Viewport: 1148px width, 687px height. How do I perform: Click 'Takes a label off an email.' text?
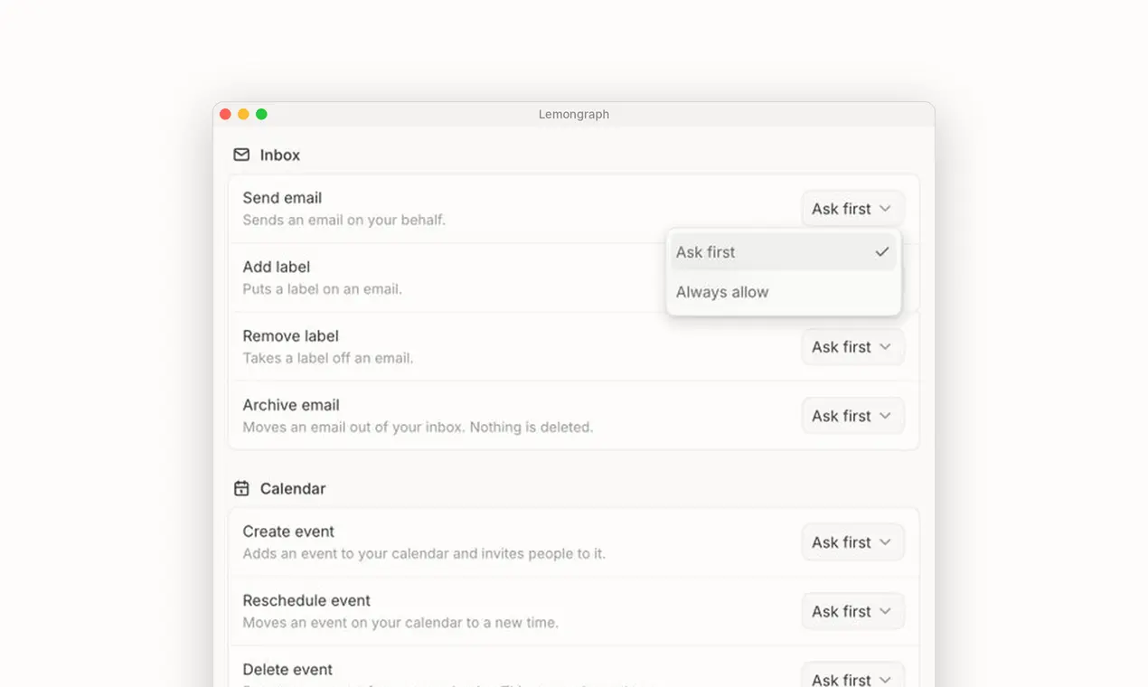click(328, 358)
